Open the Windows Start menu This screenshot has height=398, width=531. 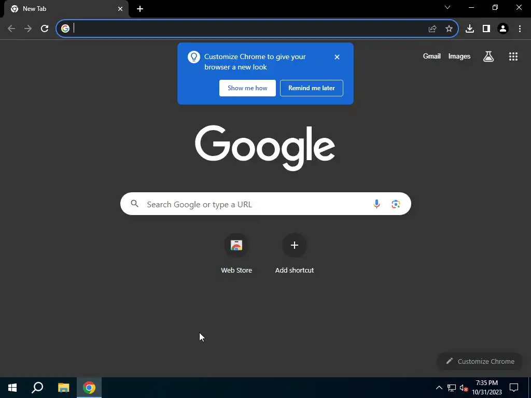pyautogui.click(x=12, y=388)
